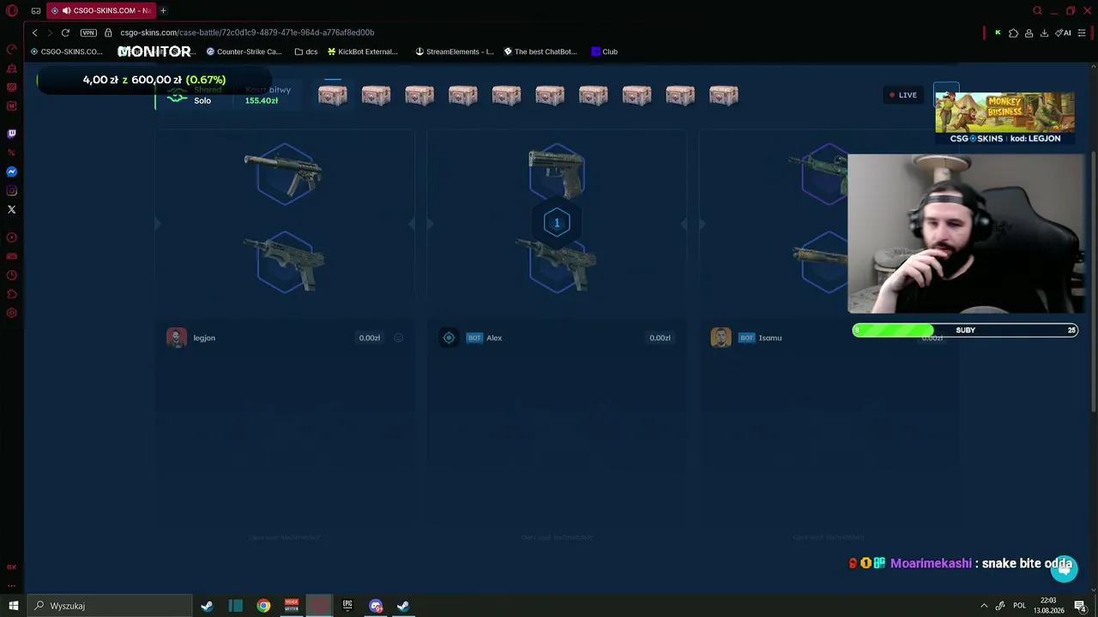
Task: Open the Easy Setup settings panel
Action: (x=1082, y=33)
